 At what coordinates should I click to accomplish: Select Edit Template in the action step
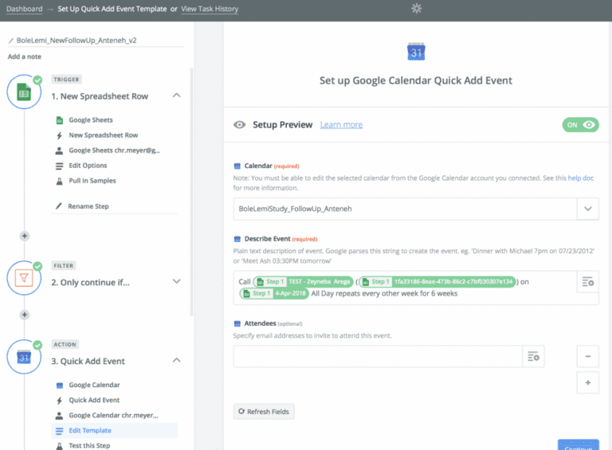tap(90, 431)
